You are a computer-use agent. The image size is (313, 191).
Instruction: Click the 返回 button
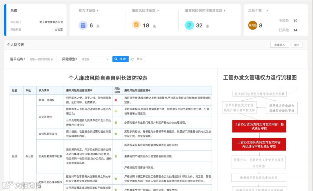pos(297,45)
